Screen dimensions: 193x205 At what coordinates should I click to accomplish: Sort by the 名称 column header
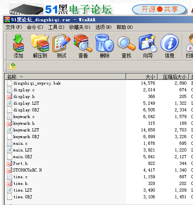pyautogui.click(x=65, y=77)
